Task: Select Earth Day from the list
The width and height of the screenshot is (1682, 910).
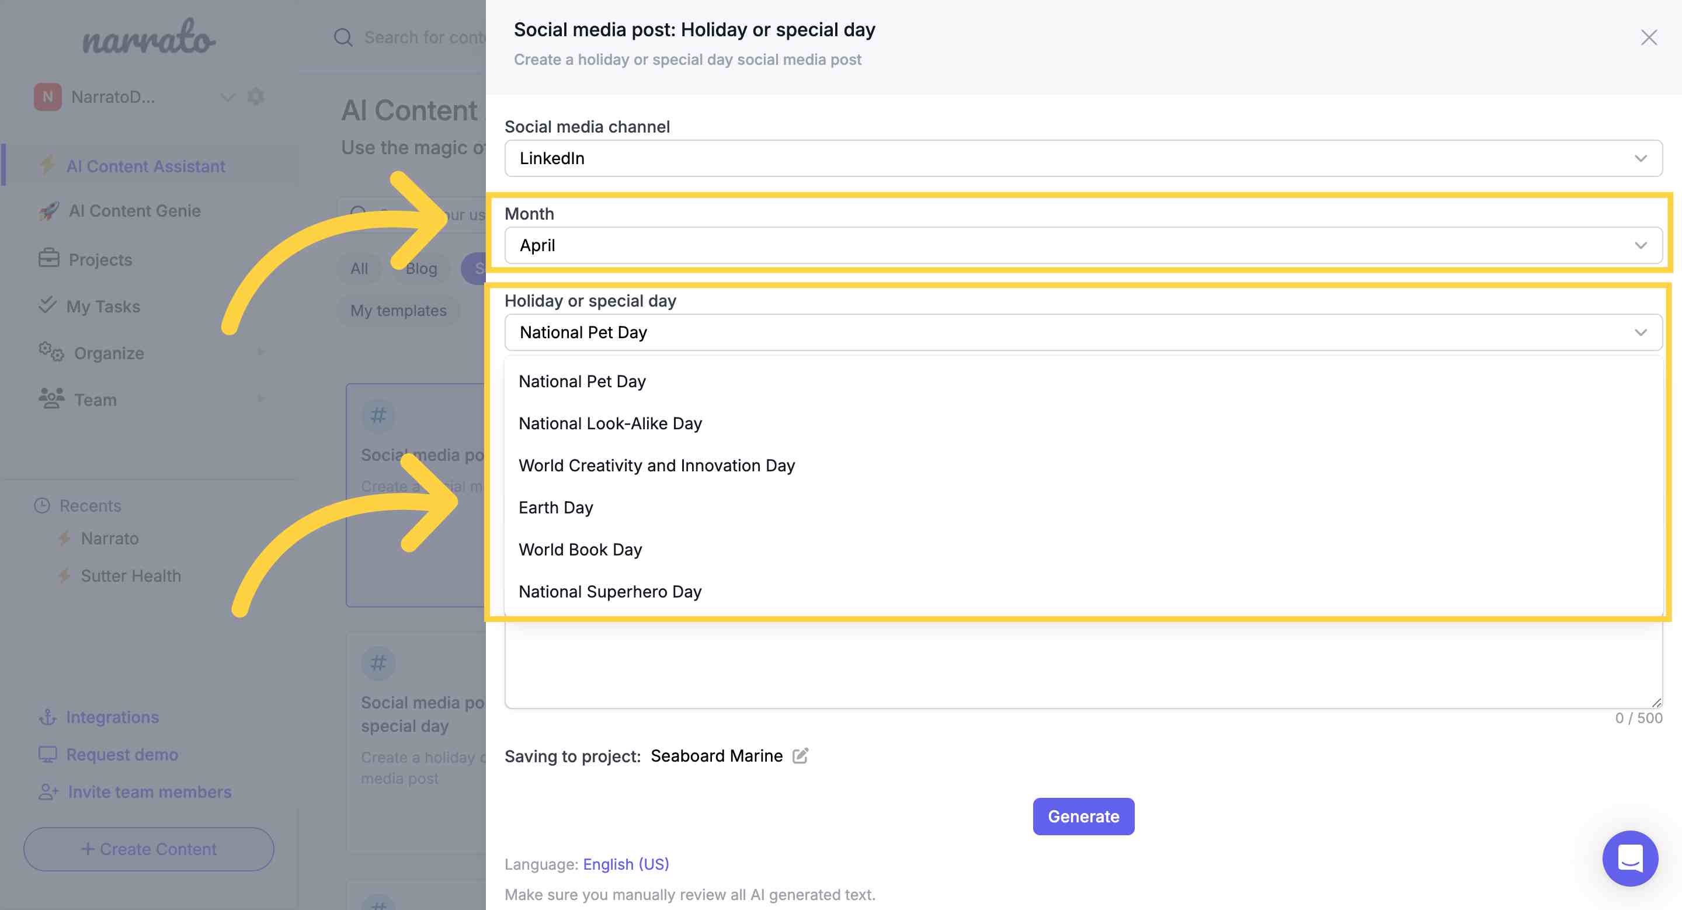Action: point(555,507)
